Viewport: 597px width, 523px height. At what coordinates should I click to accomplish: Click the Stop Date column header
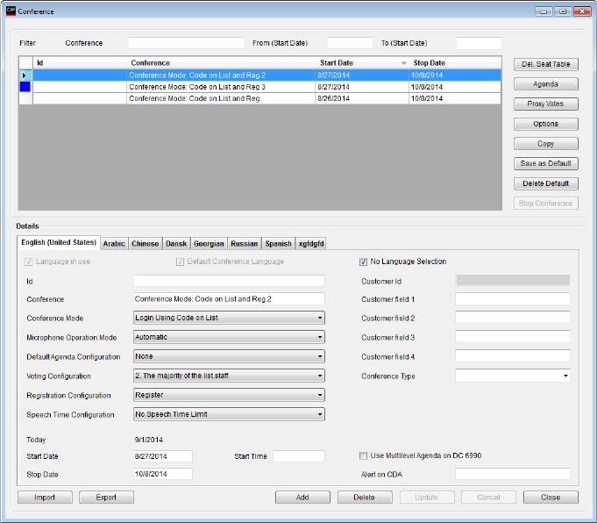455,63
